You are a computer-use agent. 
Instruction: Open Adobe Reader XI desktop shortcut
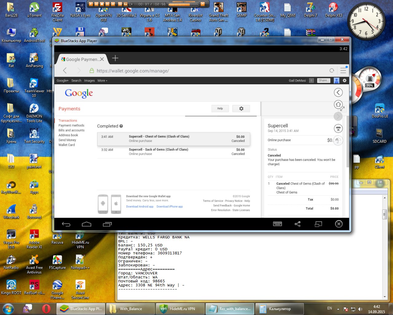click(x=34, y=239)
